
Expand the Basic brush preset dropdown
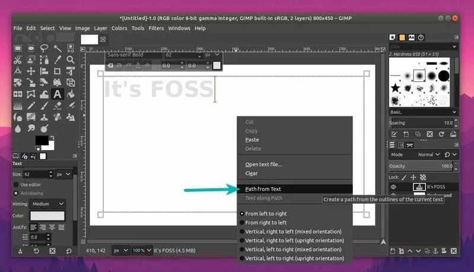pyautogui.click(x=423, y=112)
